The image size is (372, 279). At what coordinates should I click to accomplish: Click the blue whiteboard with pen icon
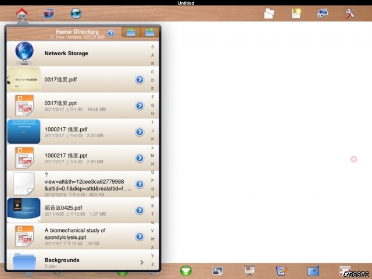coord(313,271)
